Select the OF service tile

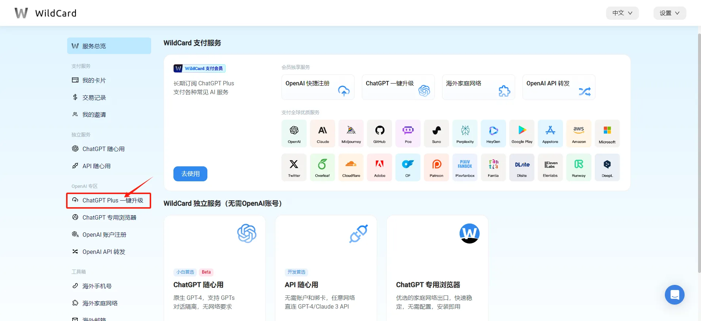408,167
